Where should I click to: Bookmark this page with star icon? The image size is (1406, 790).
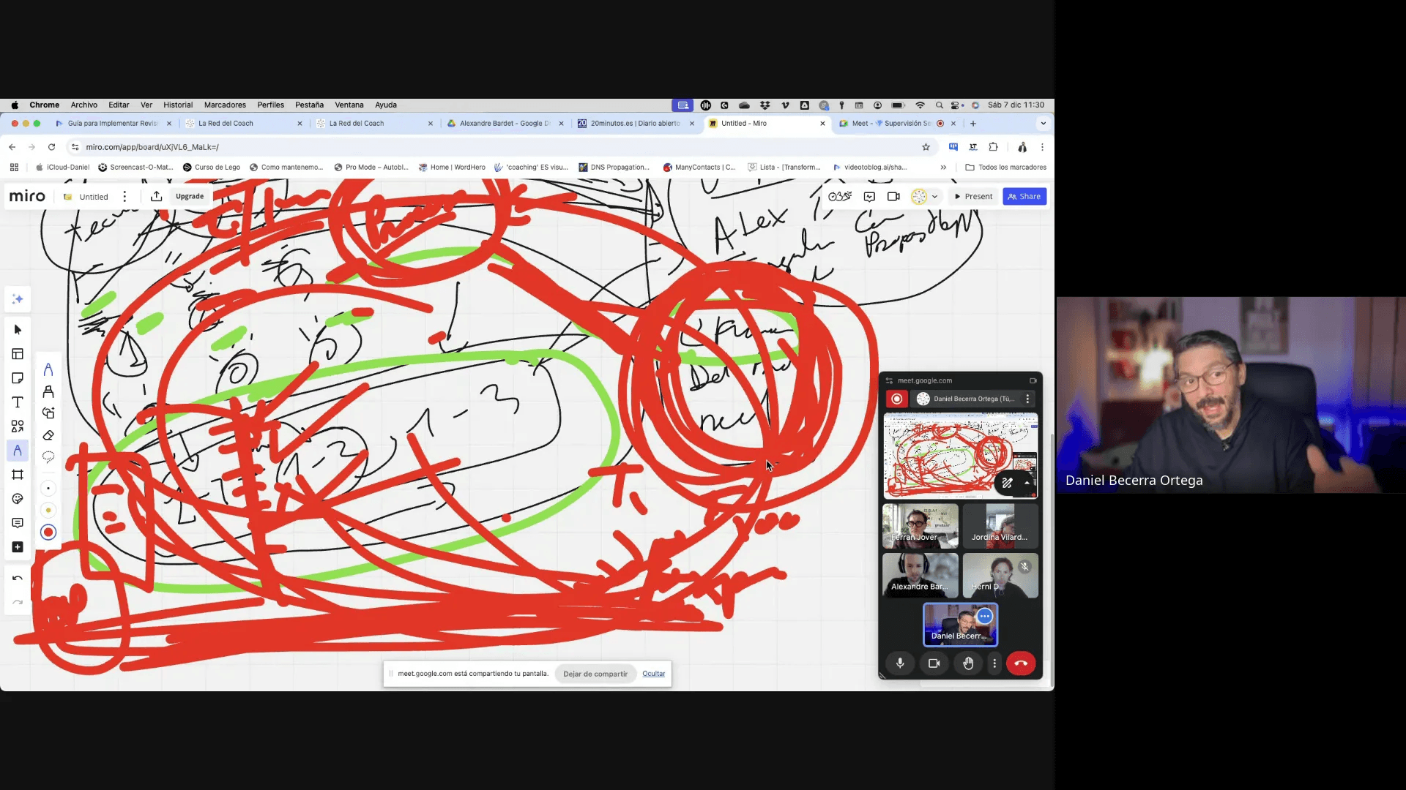click(x=926, y=147)
